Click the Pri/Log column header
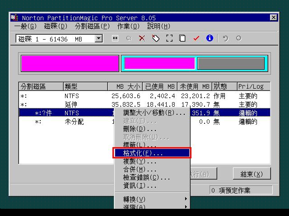This screenshot has height=216, width=289. (254, 86)
